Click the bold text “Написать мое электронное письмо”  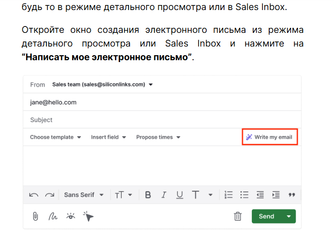click(x=106, y=57)
